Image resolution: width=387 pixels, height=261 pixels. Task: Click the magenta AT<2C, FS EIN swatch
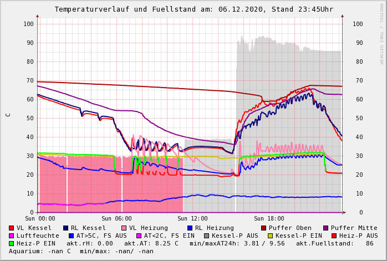(139, 236)
